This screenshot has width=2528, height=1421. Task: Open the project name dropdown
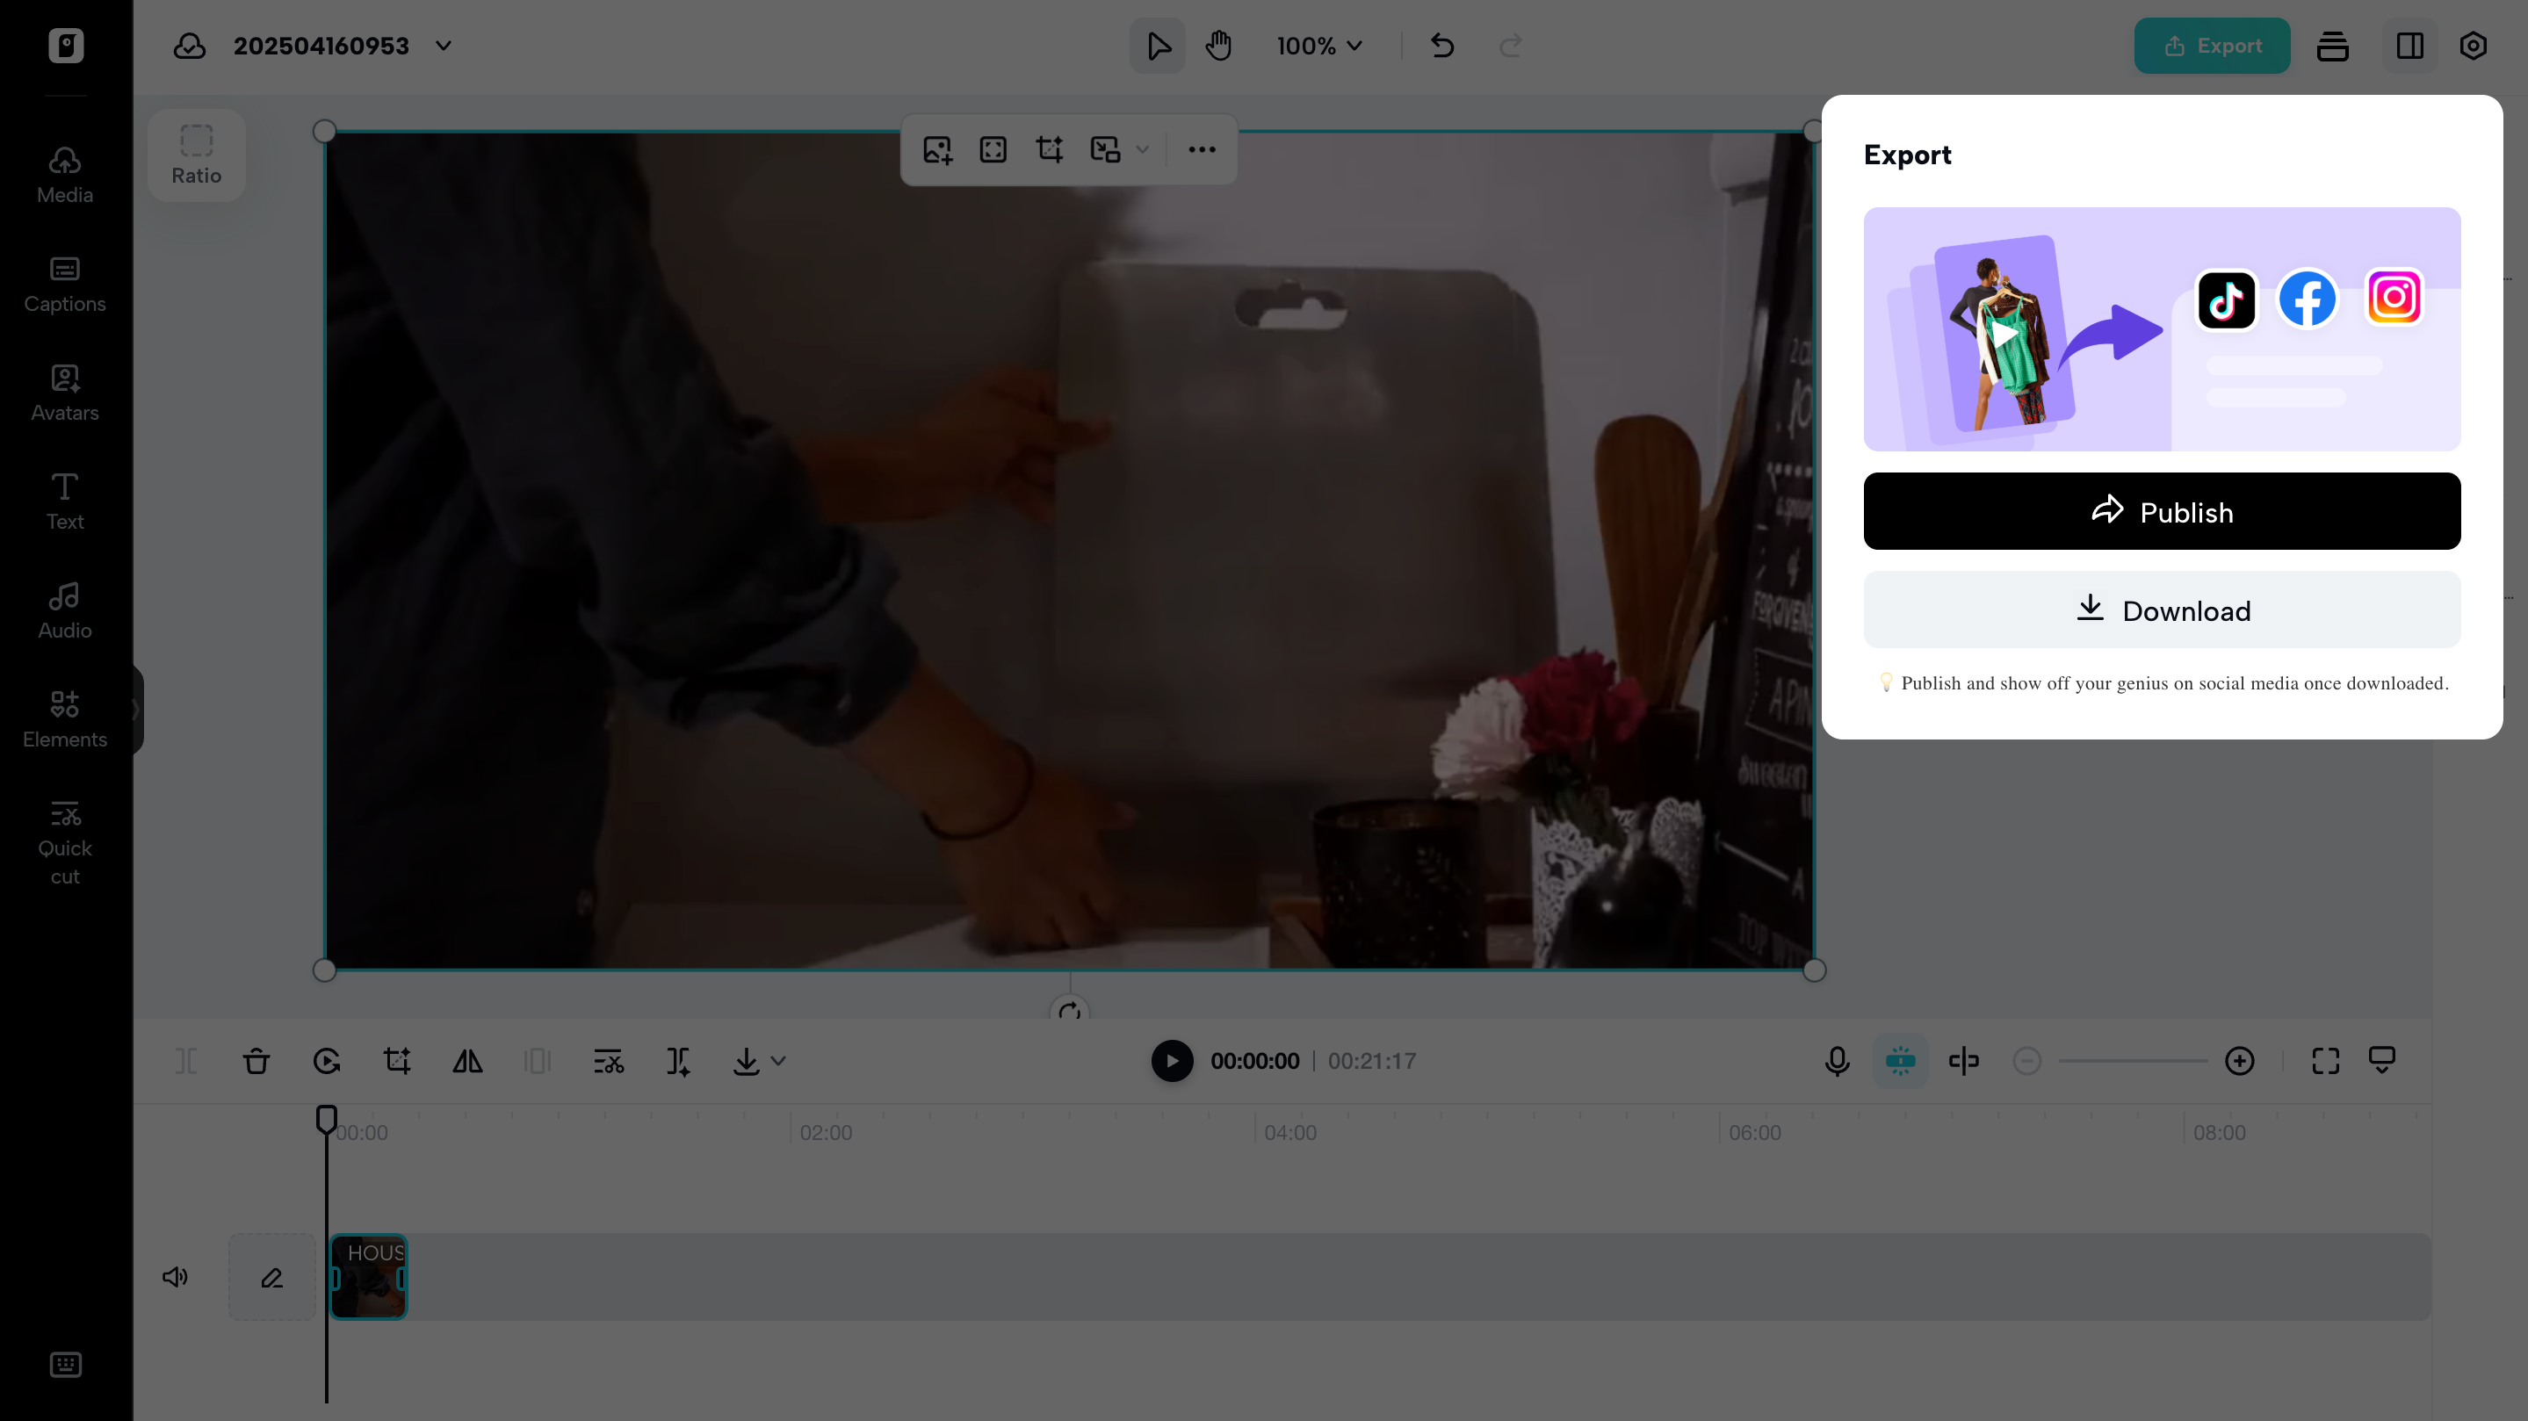(x=443, y=45)
